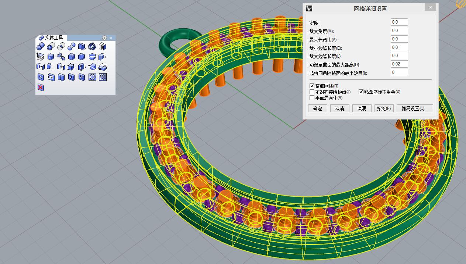
Task: Focus the 边缘至曲面的最大距离 field
Action: tap(399, 64)
